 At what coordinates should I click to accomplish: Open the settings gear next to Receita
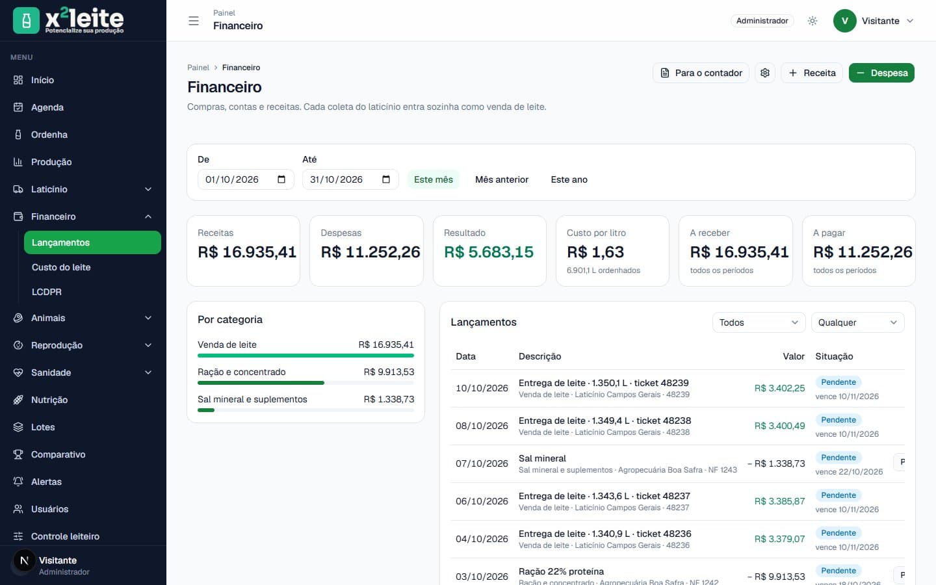pos(765,73)
